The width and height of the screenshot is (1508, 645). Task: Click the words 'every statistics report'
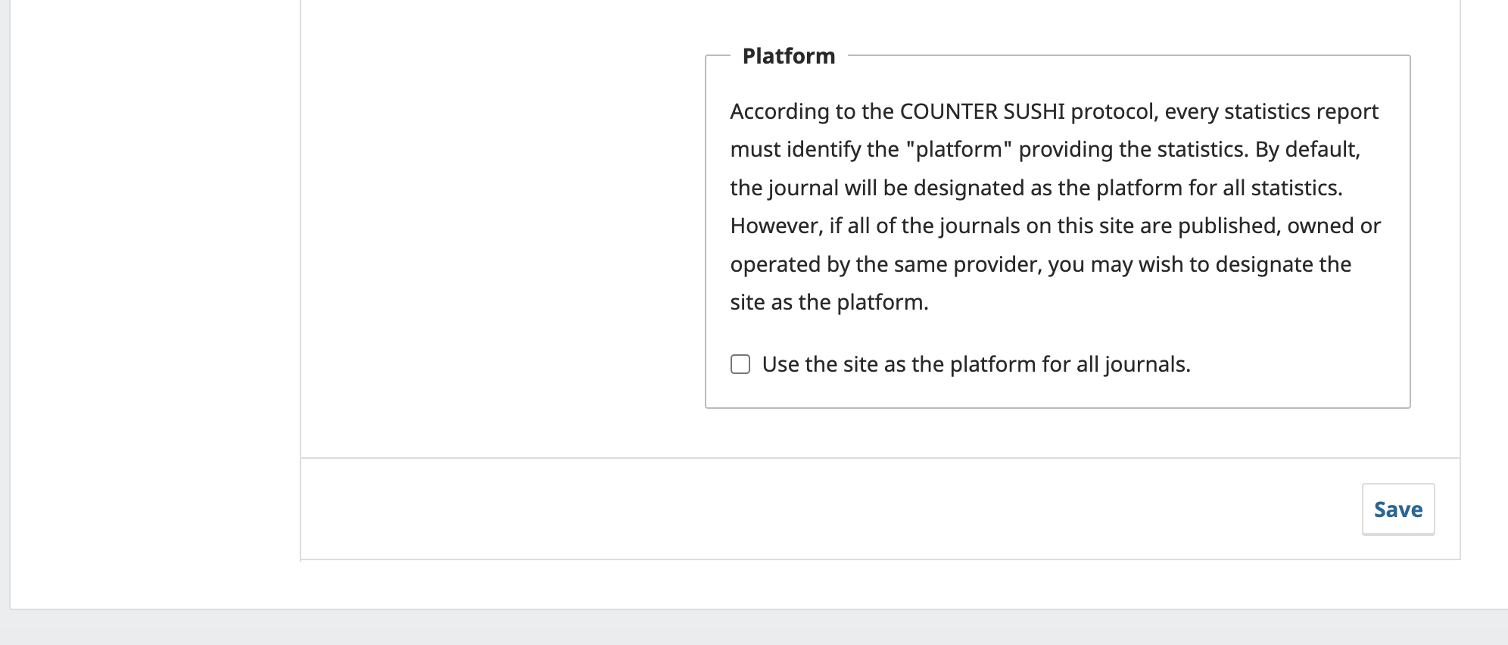pyautogui.click(x=1271, y=111)
